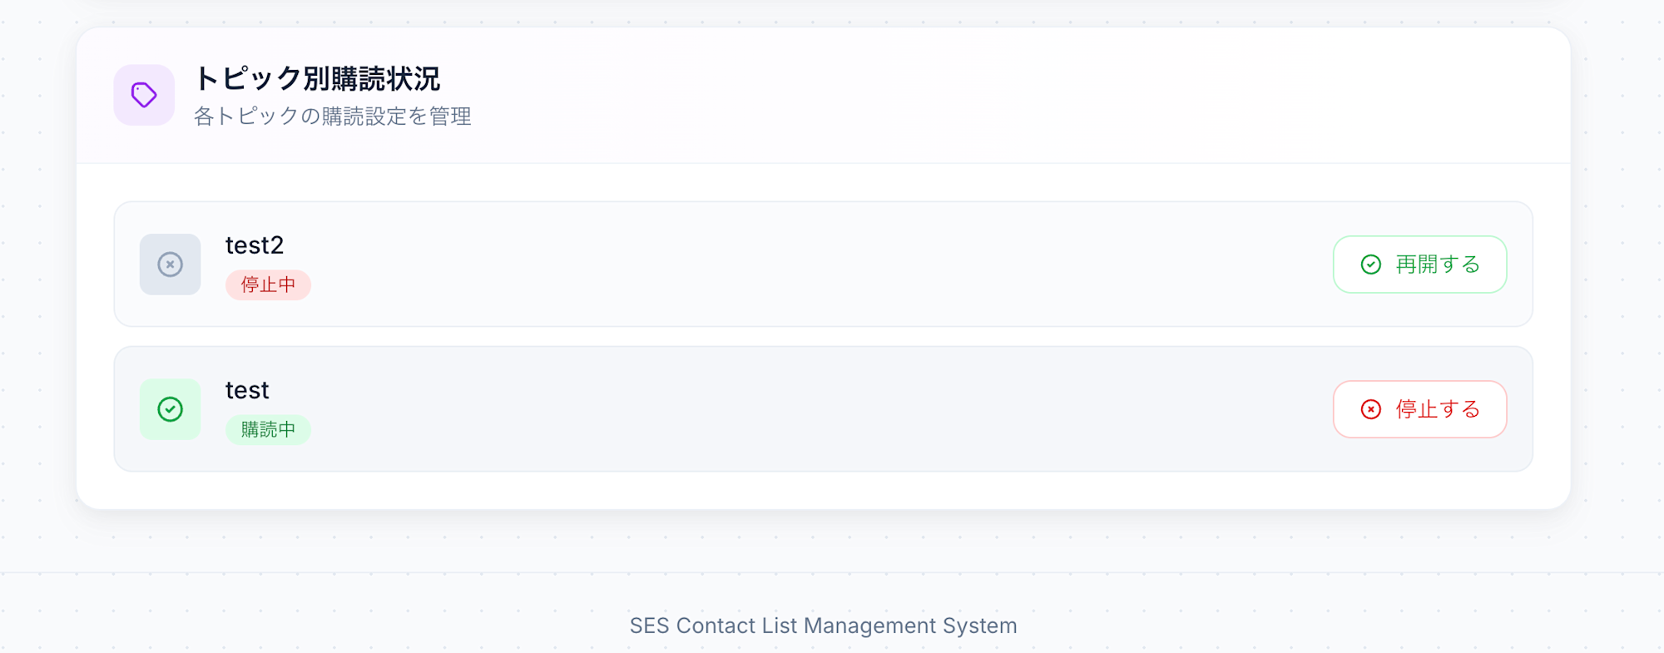Screen dimensions: 1664x653
Task: Stop the test subscription with 停止する
Action: 1419,409
